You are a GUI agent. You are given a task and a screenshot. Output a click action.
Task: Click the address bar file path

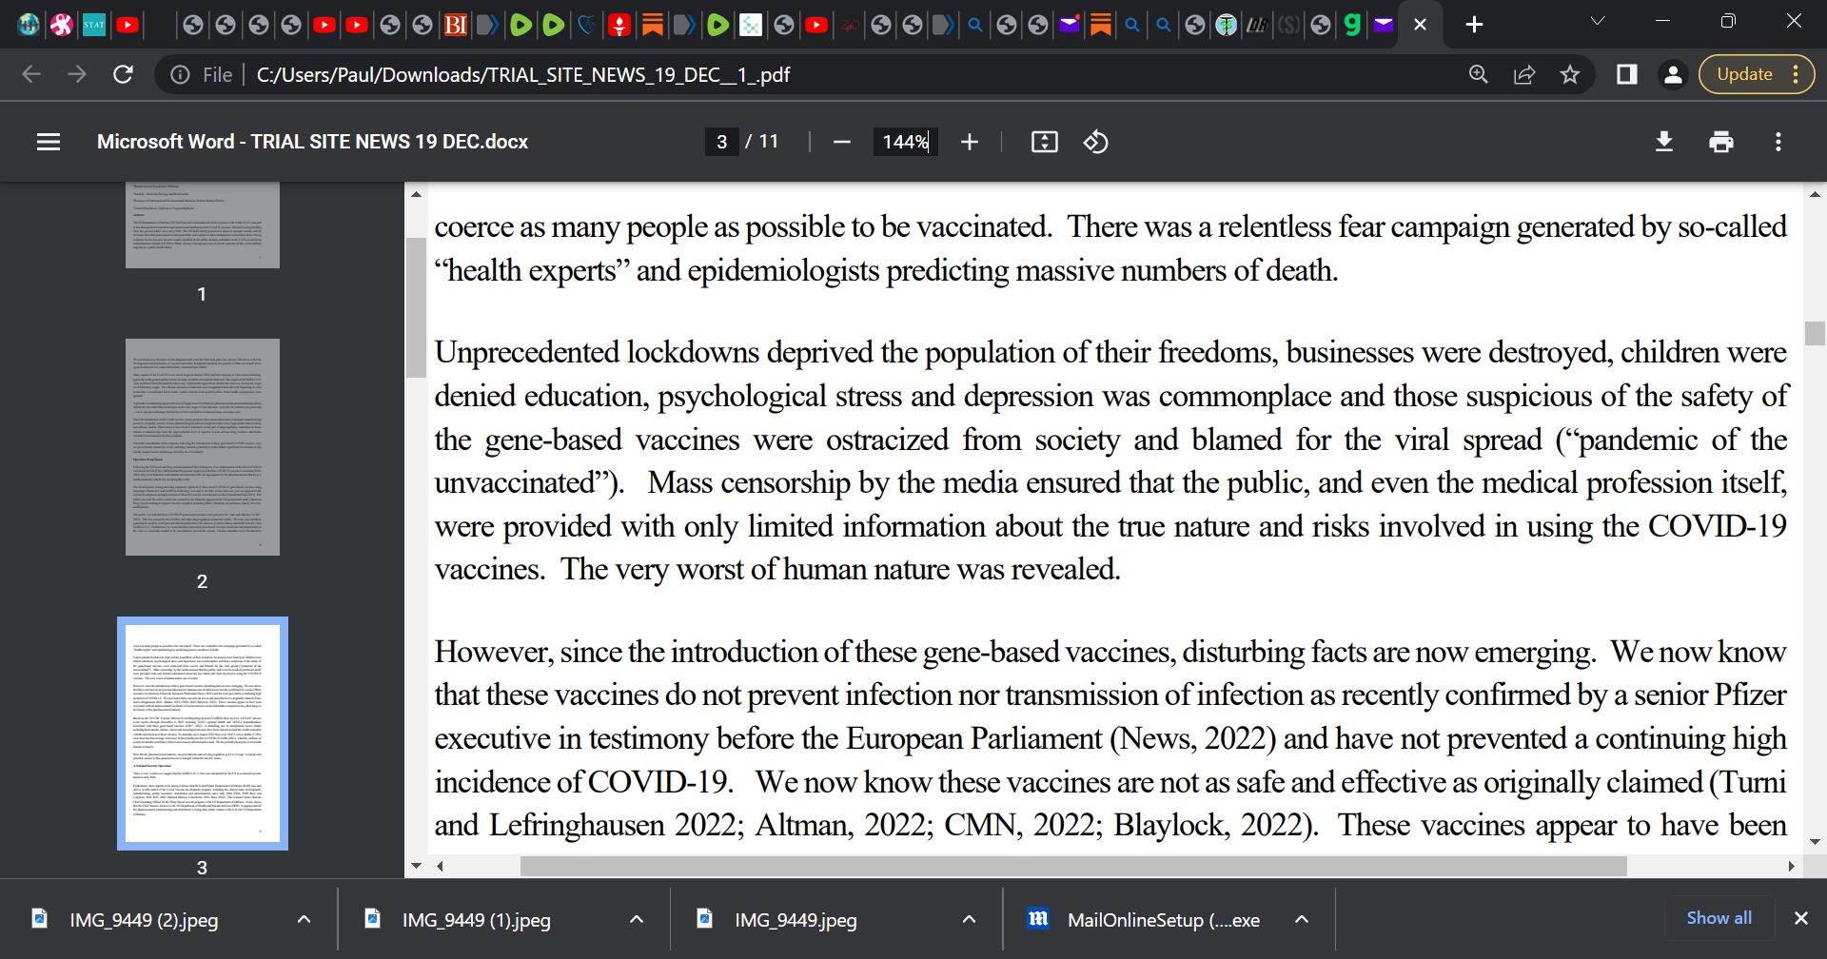(x=523, y=74)
